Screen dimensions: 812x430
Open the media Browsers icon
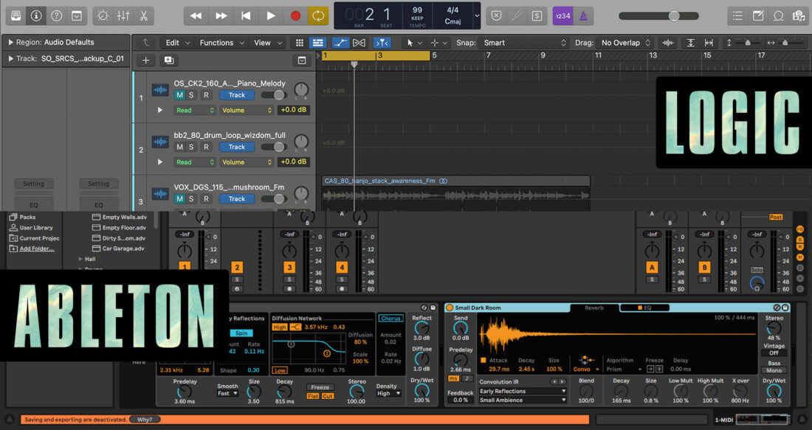point(799,15)
